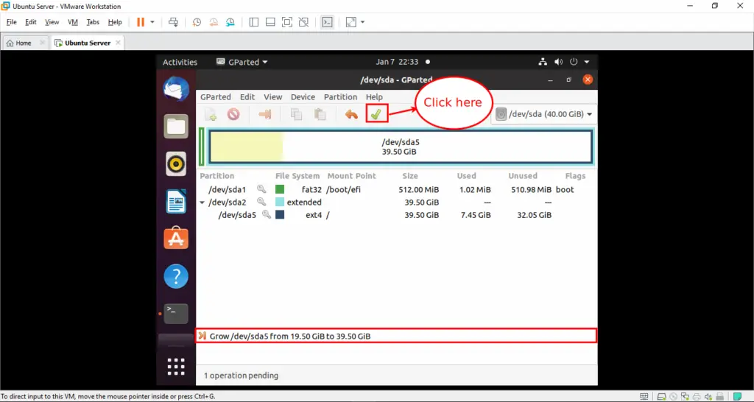The image size is (754, 402).
Task: Click the Copy partition toolbar icon
Action: tap(296, 114)
